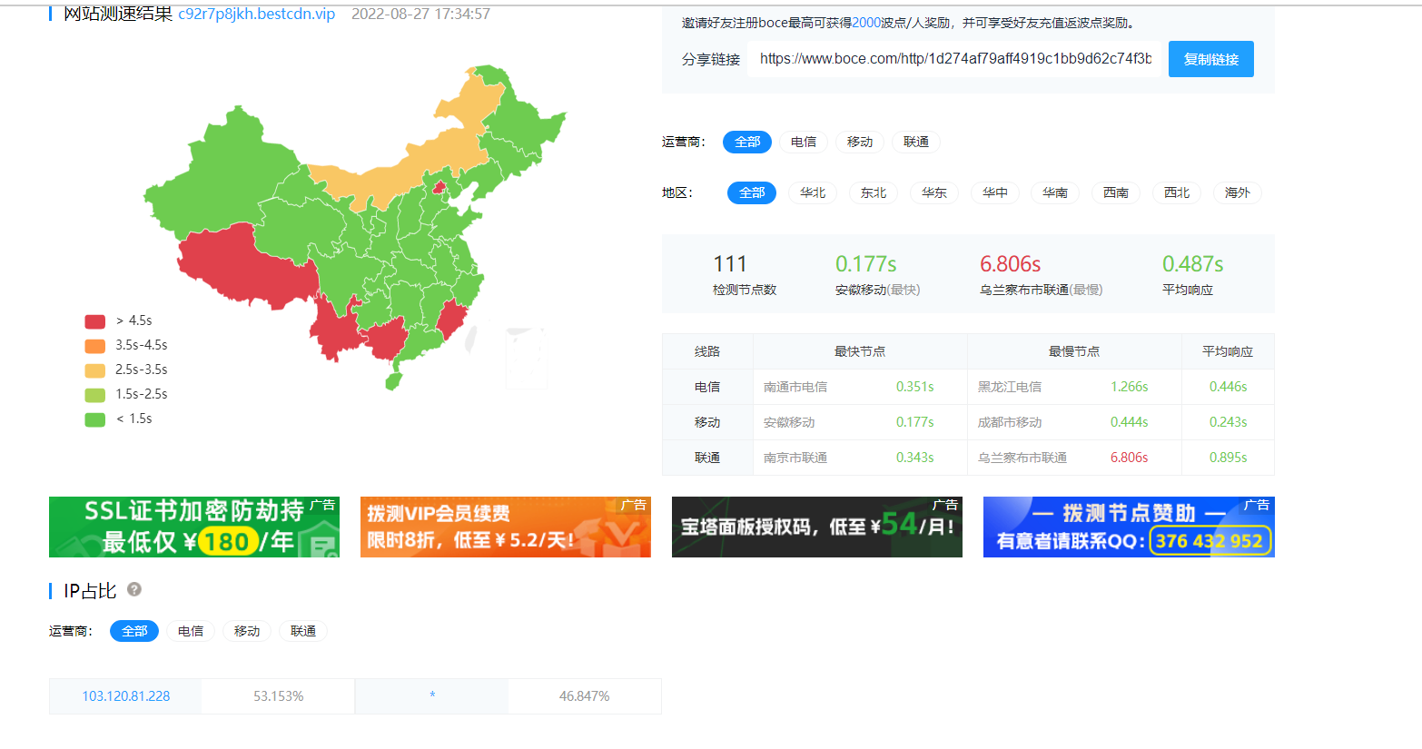Click the yellow 2.5s-3.5s legend swatch
This screenshot has width=1422, height=749.
click(95, 370)
